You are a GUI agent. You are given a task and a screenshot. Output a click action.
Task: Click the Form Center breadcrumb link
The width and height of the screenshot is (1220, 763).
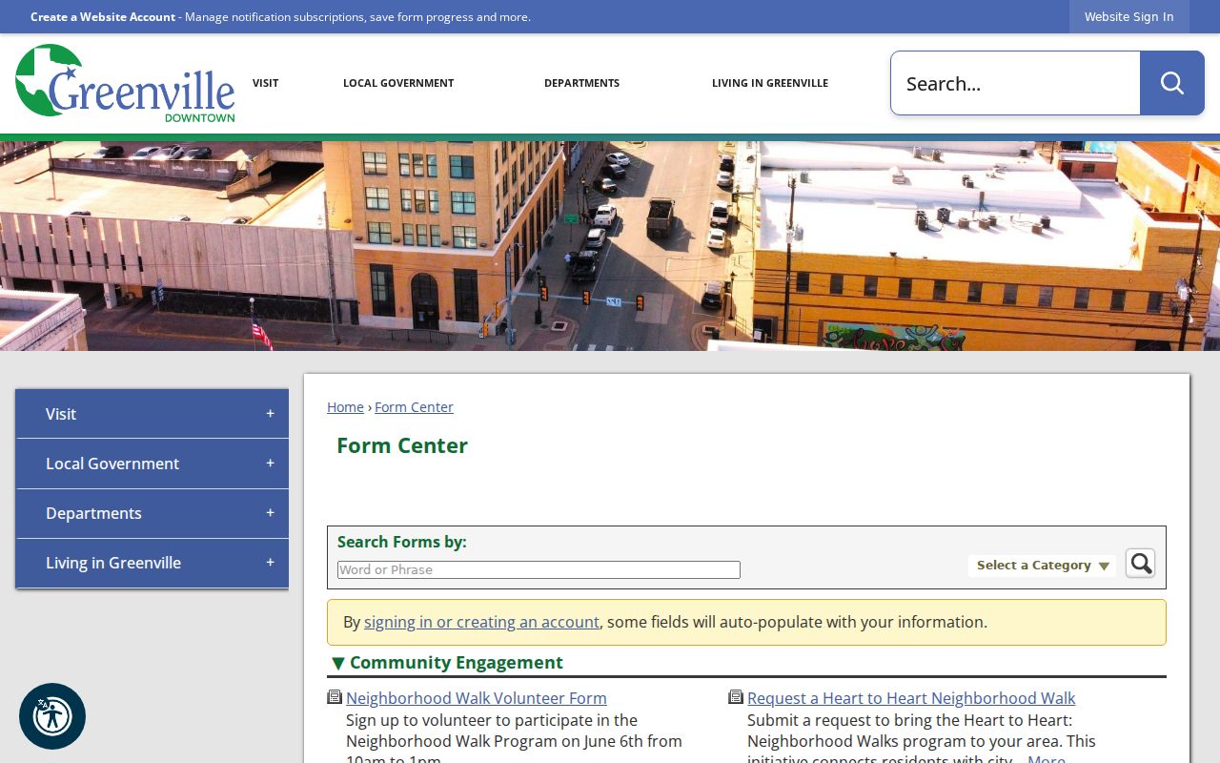414,407
